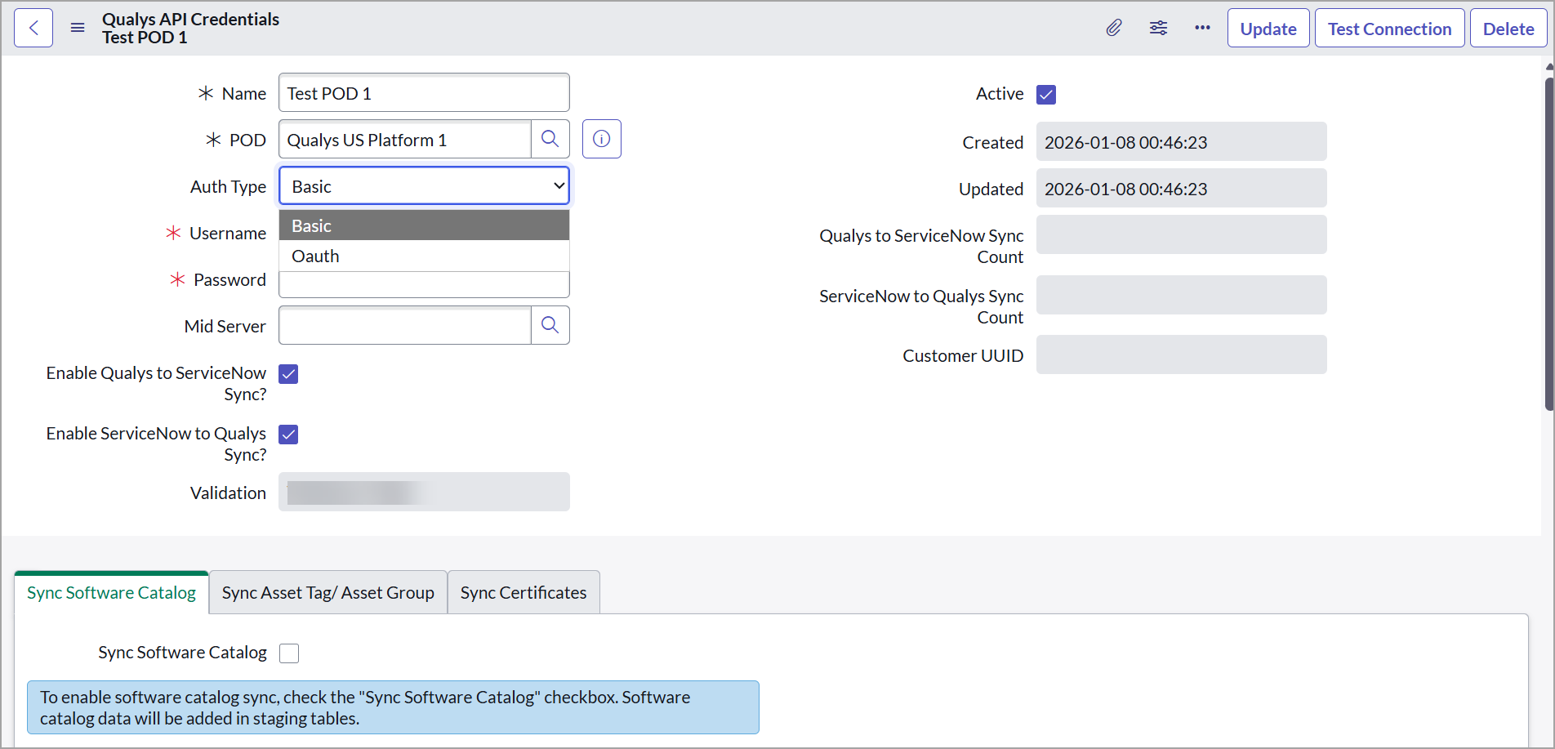This screenshot has height=749, width=1555.
Task: Collapse the Auth Type dropdown
Action: [424, 186]
